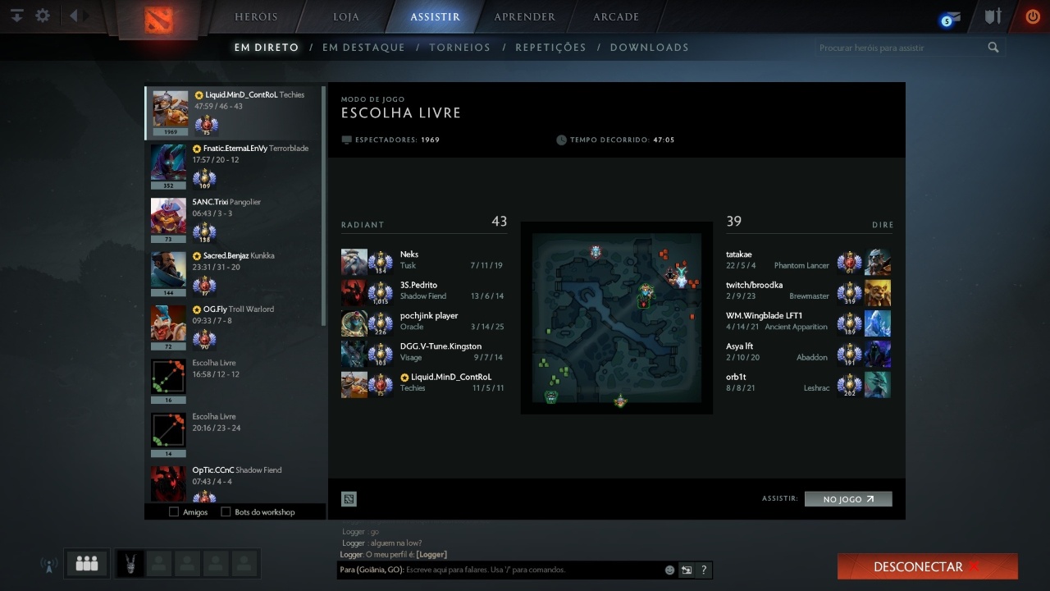Open the Loja tab
This screenshot has width=1050, height=591.
[x=347, y=16]
